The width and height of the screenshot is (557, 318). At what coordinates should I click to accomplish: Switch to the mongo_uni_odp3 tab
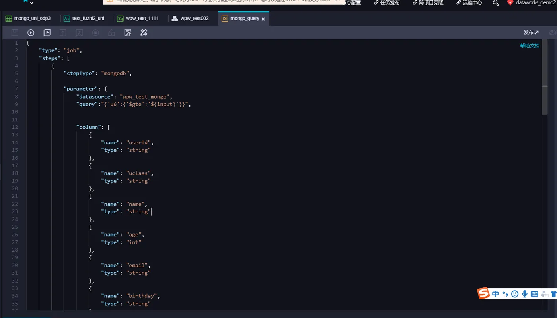pos(28,18)
